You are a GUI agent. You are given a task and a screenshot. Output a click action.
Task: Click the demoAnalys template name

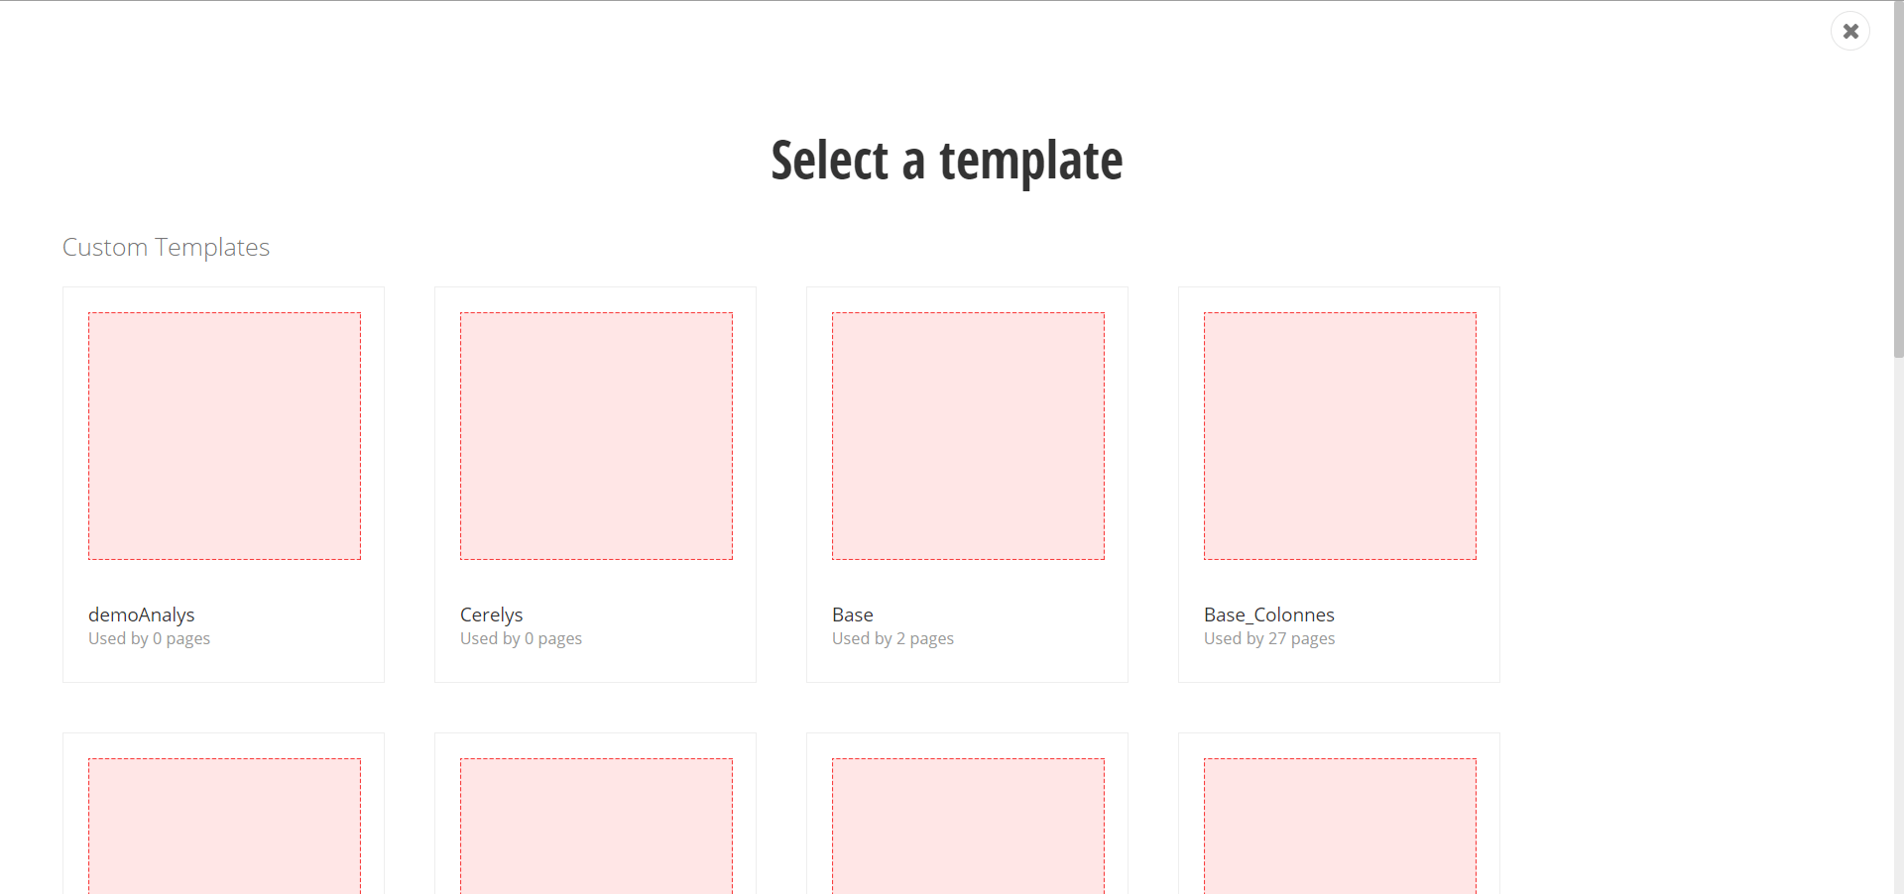pos(142,615)
